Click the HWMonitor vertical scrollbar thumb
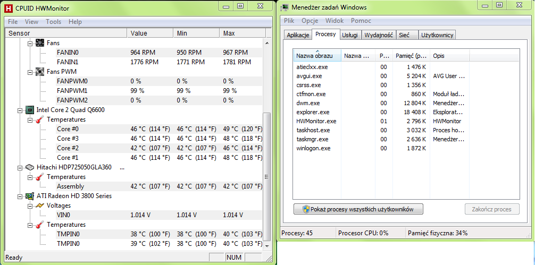 (x=267, y=176)
